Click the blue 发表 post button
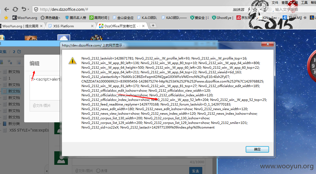 [x=195, y=171]
